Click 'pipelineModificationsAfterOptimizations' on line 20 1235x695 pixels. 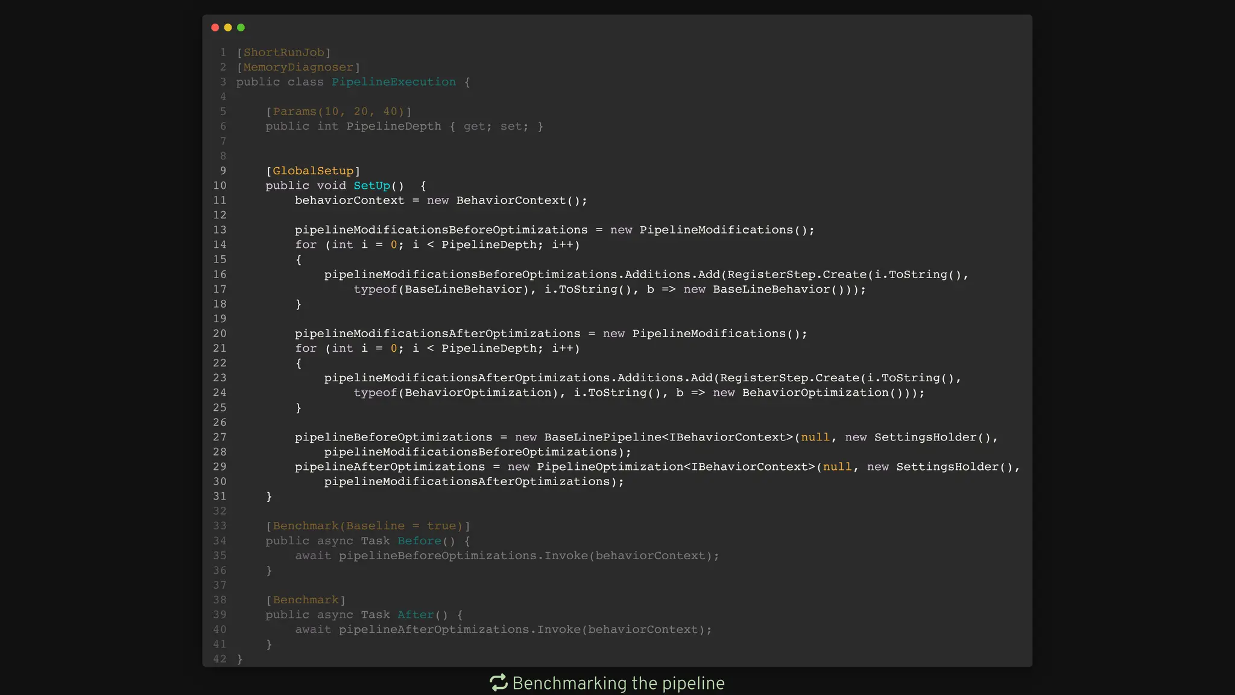(x=438, y=334)
